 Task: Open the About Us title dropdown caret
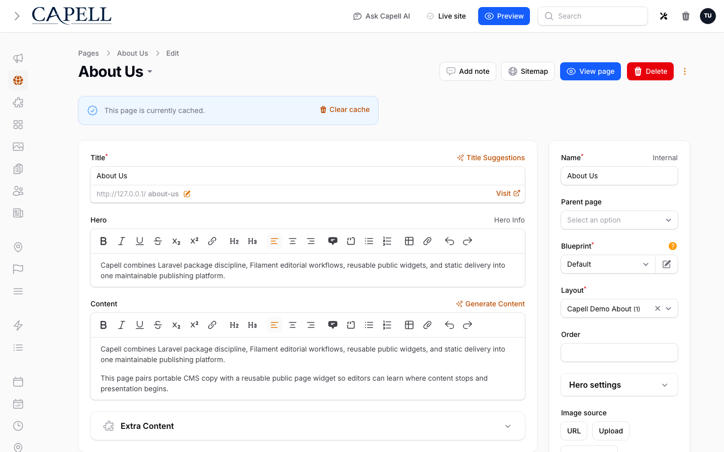150,72
